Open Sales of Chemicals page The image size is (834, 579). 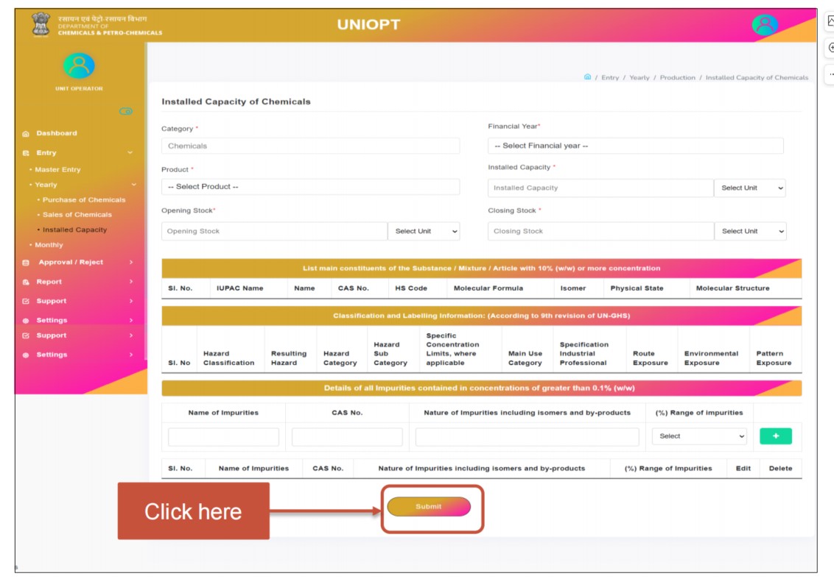click(77, 215)
